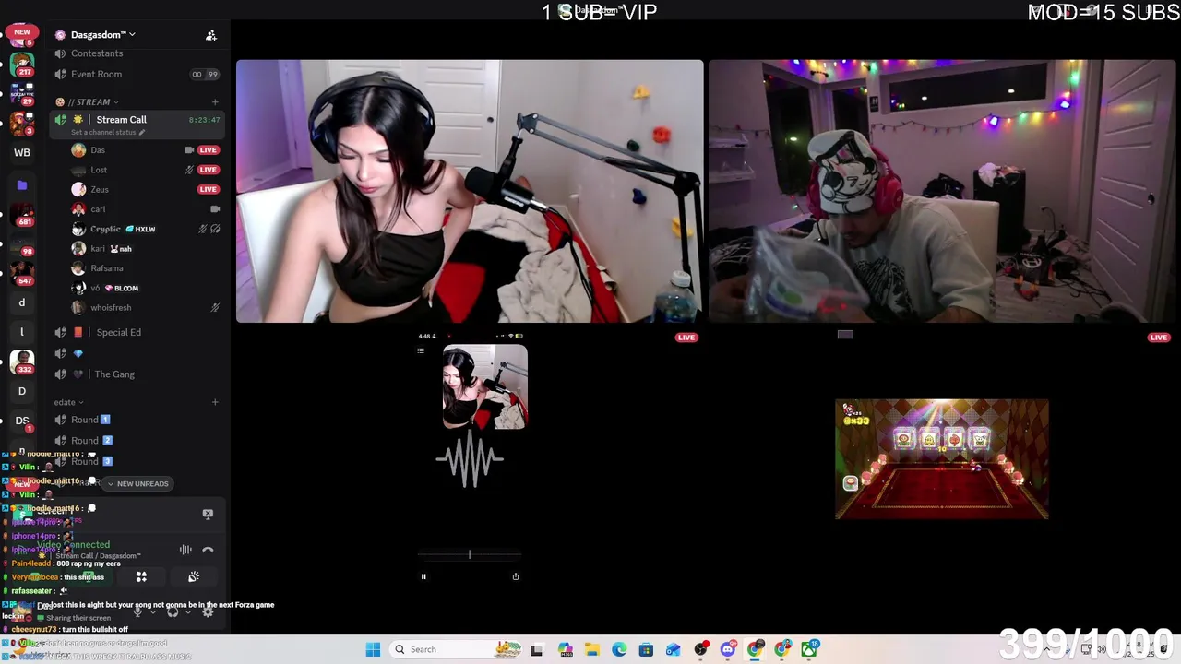Click the NEW UNREADS pill
Viewport: 1181px width, 664px height.
[x=137, y=484]
